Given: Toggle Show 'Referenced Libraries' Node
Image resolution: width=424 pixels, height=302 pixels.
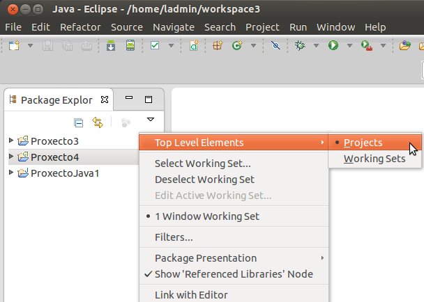Looking at the screenshot, I should coord(234,274).
